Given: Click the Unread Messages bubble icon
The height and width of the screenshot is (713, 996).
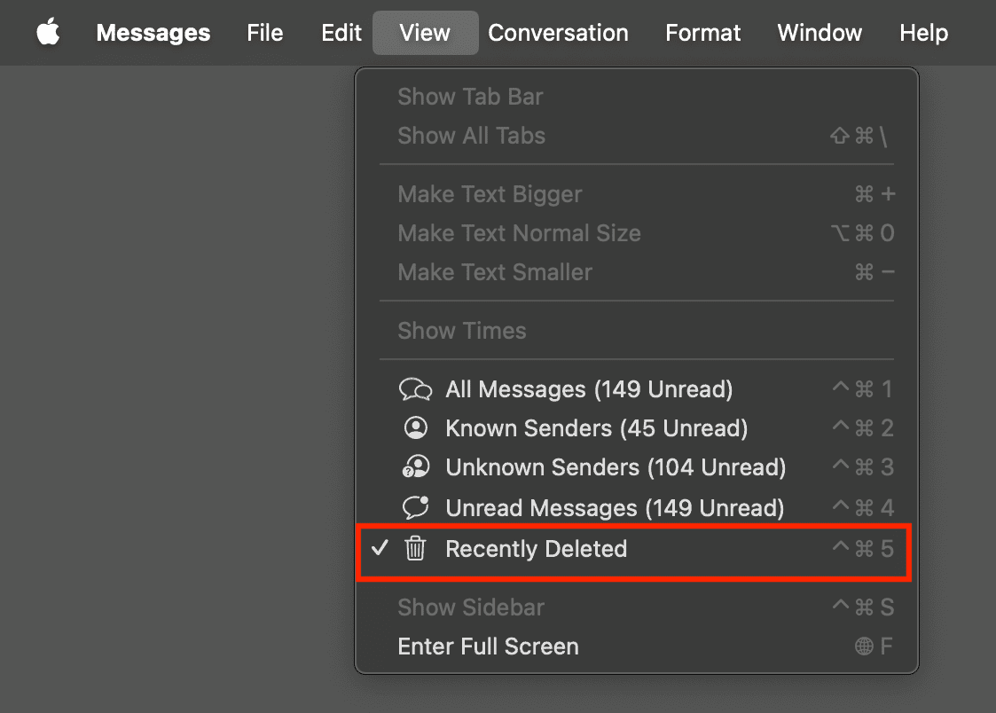Looking at the screenshot, I should coord(415,507).
